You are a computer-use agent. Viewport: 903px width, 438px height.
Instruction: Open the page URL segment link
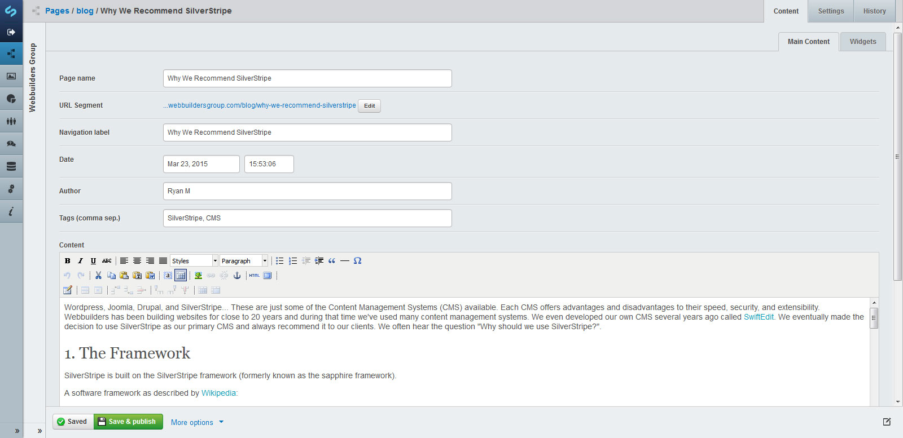[260, 105]
